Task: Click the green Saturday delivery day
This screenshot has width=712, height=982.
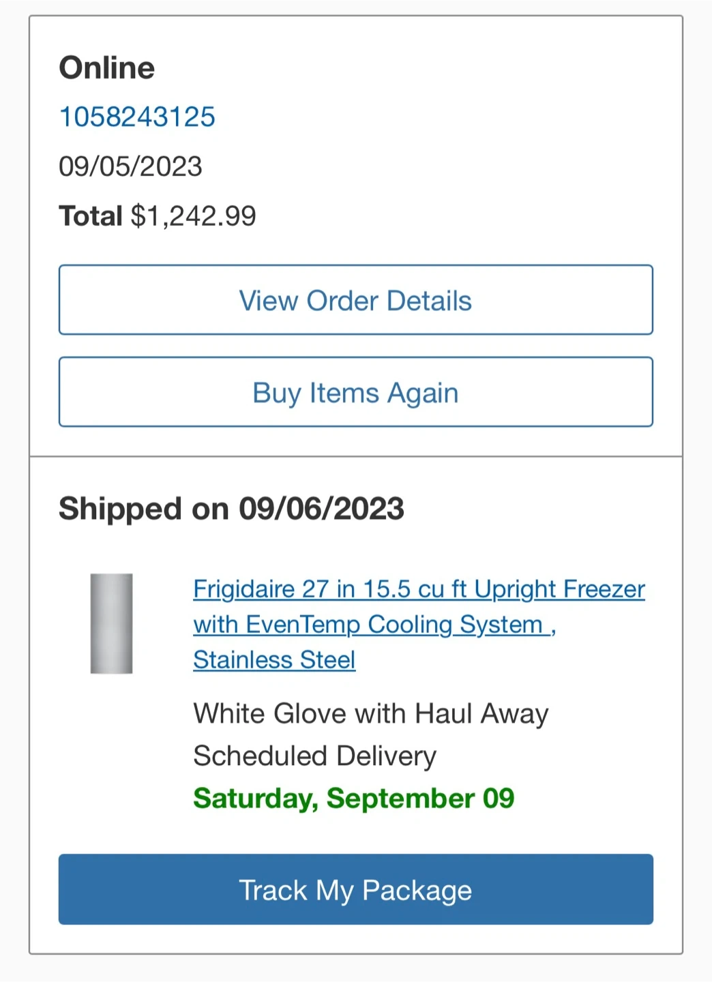Action: pos(255,799)
